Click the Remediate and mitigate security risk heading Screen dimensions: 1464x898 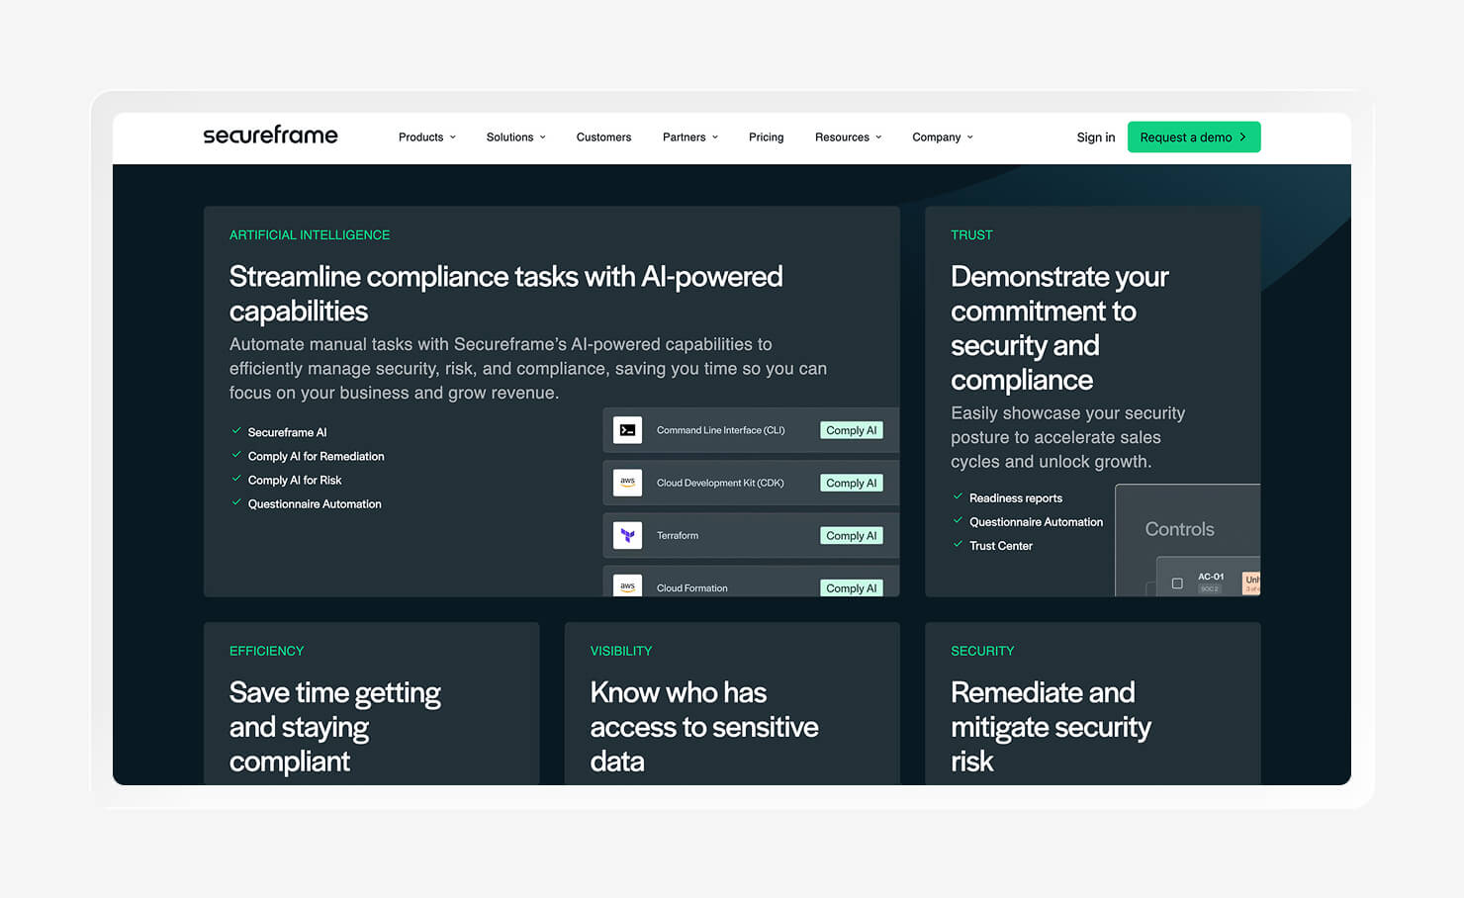point(1051,726)
